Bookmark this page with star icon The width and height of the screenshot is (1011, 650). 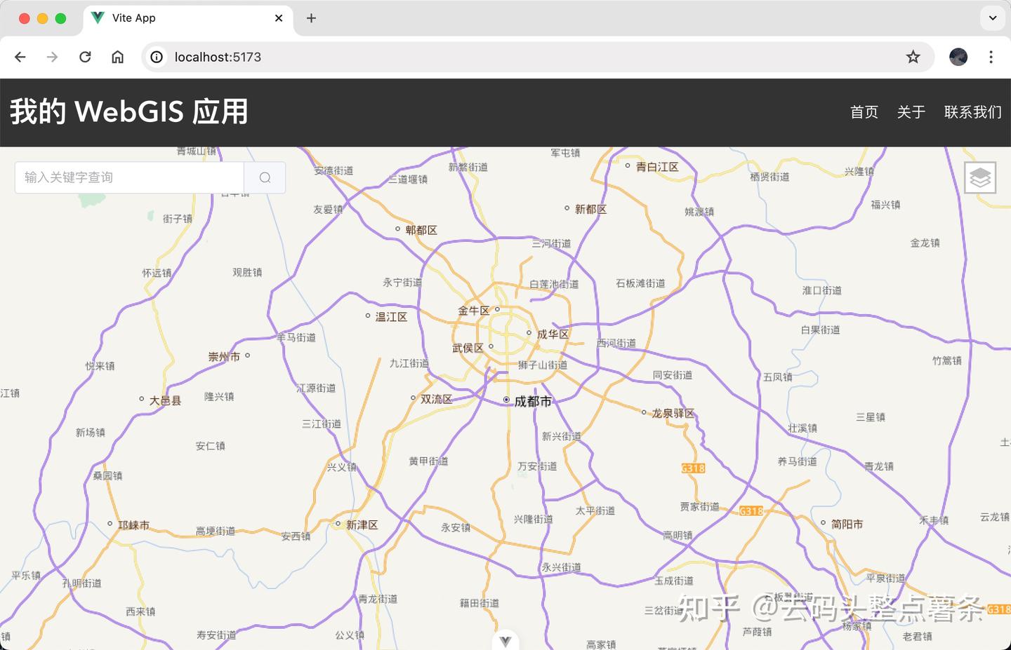913,57
